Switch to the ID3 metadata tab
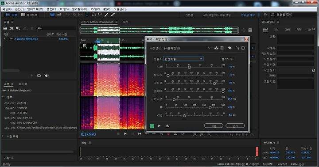Screen dimensions: 319x167 [x=276, y=30]
